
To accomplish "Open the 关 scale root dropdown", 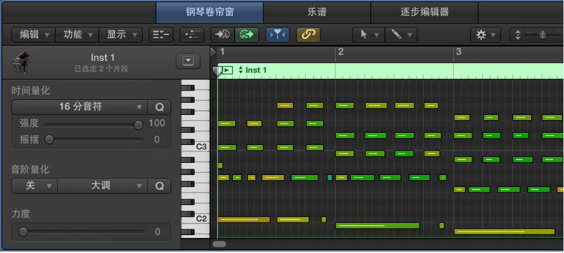I will (35, 186).
